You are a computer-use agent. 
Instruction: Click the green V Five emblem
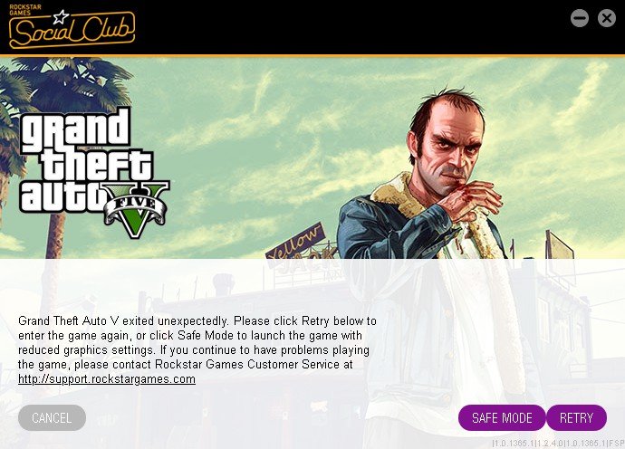click(x=136, y=209)
